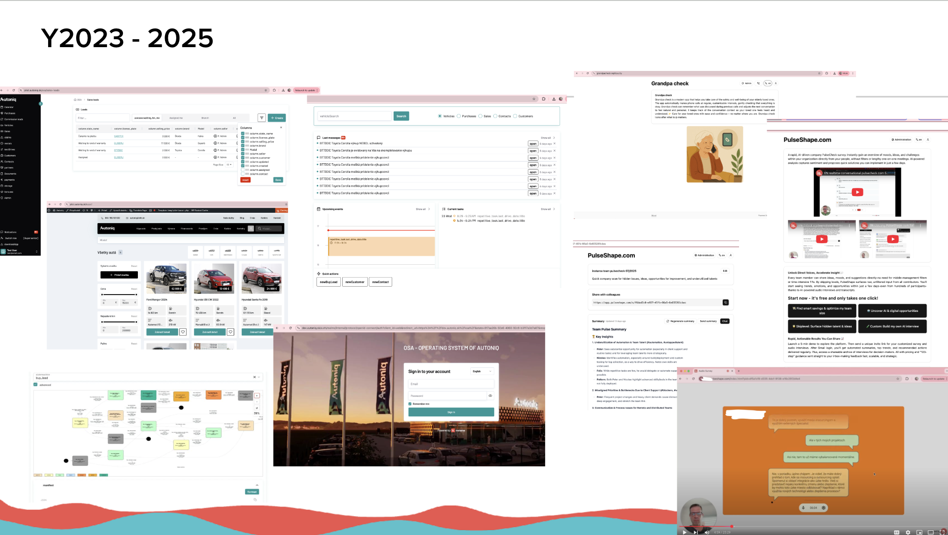This screenshot has height=535, width=948.
Task: Select the Assigned me tab
Action: [176, 118]
